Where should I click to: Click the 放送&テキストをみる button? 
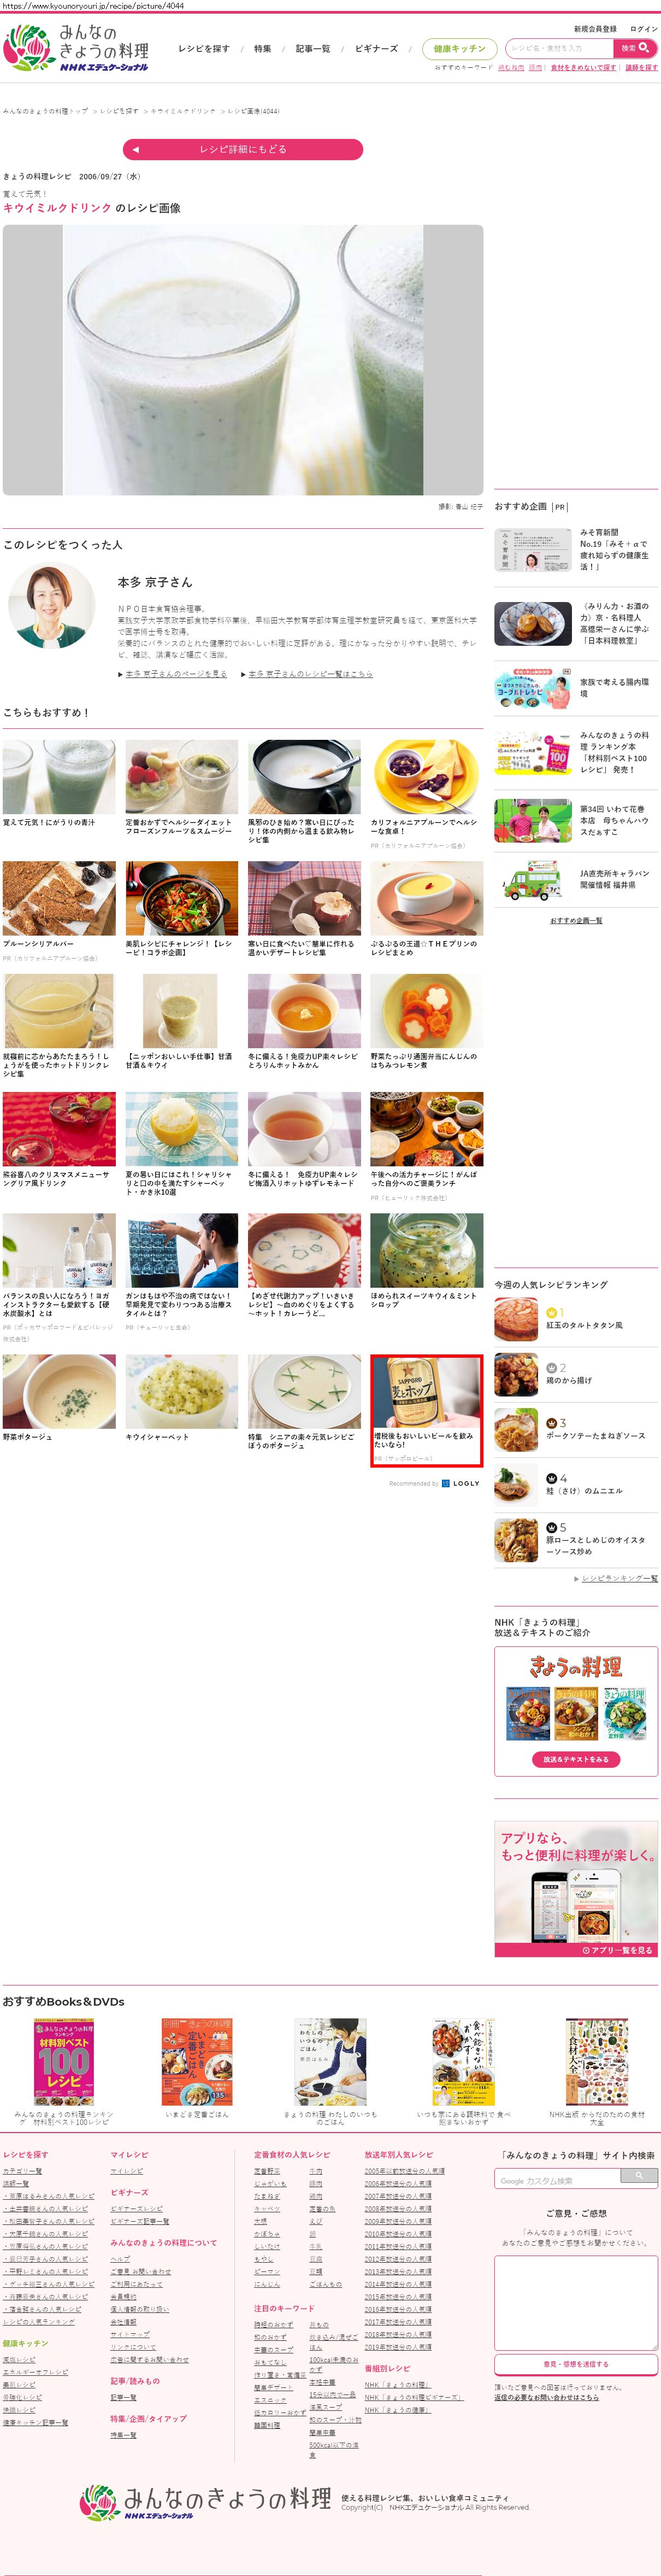tap(575, 1759)
